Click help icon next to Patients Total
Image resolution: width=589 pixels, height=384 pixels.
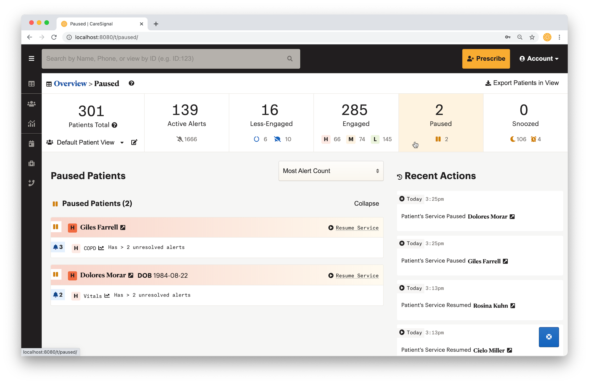[x=115, y=125]
